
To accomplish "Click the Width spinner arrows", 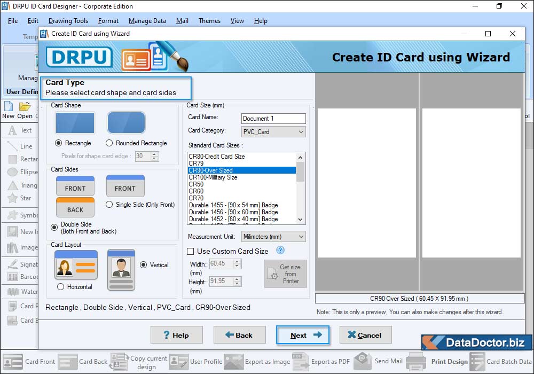I will pos(238,263).
